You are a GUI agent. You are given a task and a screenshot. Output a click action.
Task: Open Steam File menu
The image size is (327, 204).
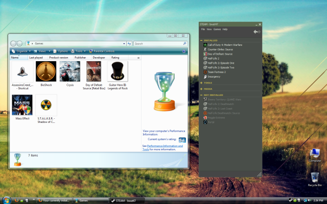click(x=203, y=30)
